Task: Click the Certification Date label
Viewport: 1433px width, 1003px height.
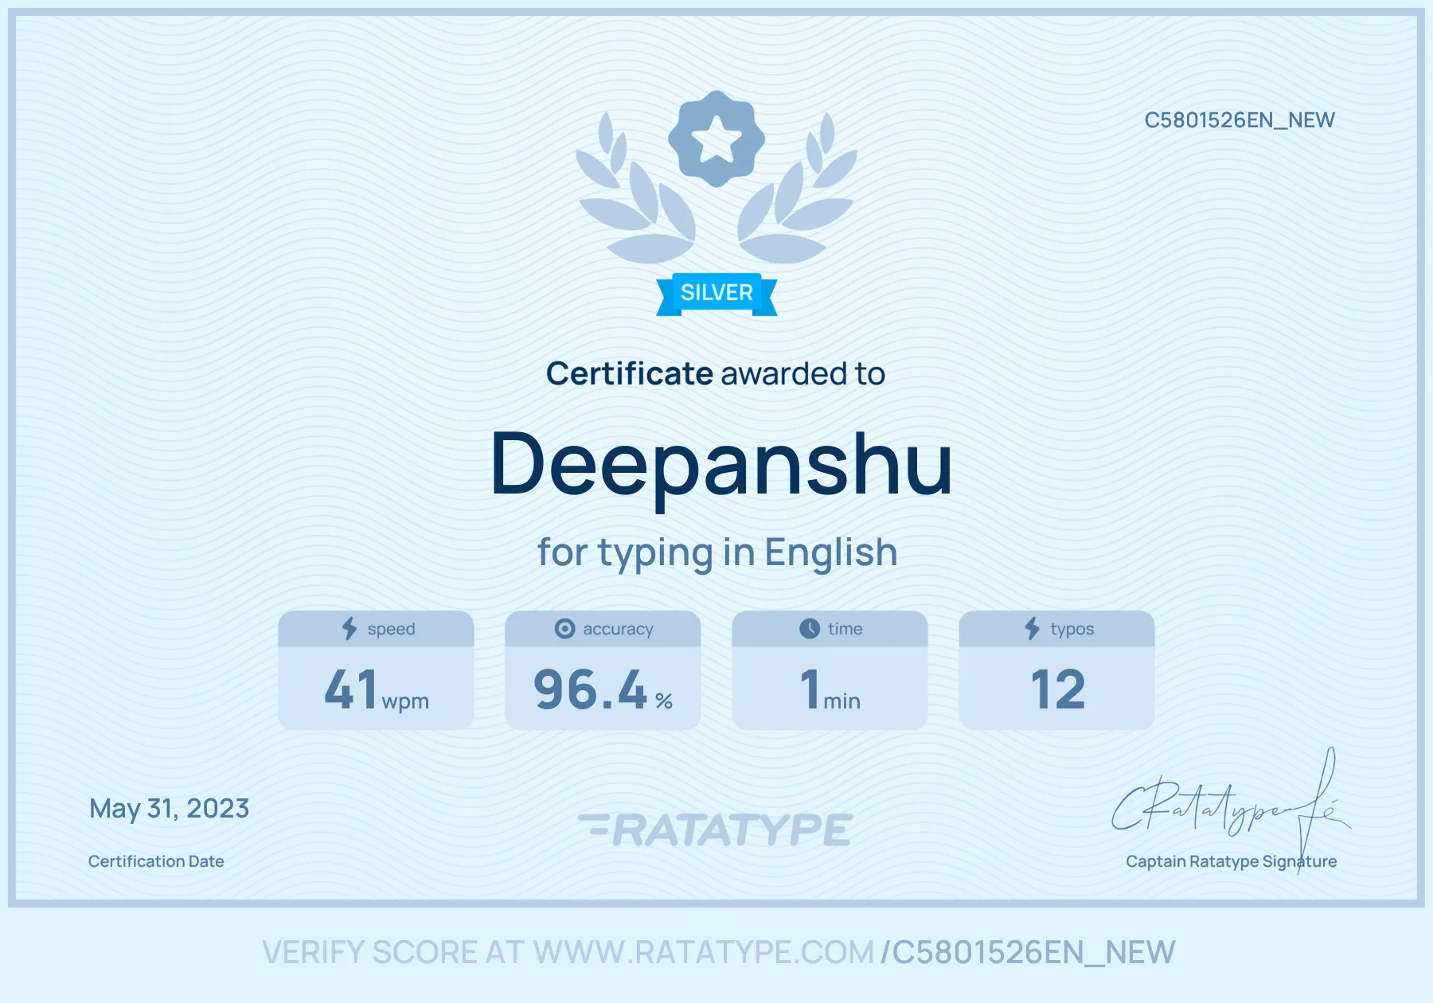Action: pyautogui.click(x=156, y=861)
